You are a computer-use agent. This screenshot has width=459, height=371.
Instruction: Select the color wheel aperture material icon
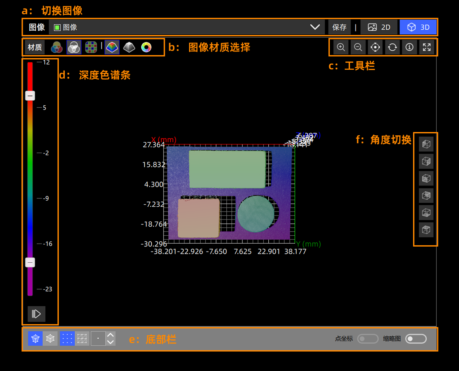146,47
